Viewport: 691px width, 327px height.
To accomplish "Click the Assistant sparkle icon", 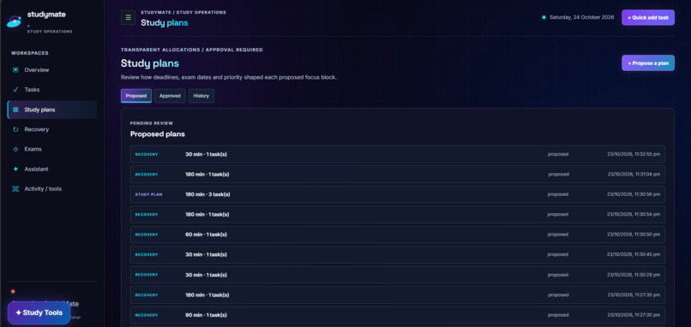I will tap(16, 169).
